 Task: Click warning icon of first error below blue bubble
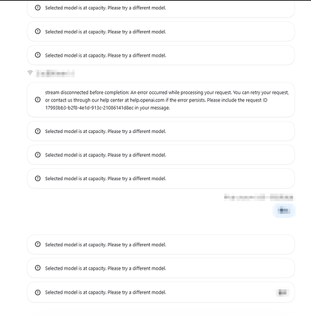[38, 244]
